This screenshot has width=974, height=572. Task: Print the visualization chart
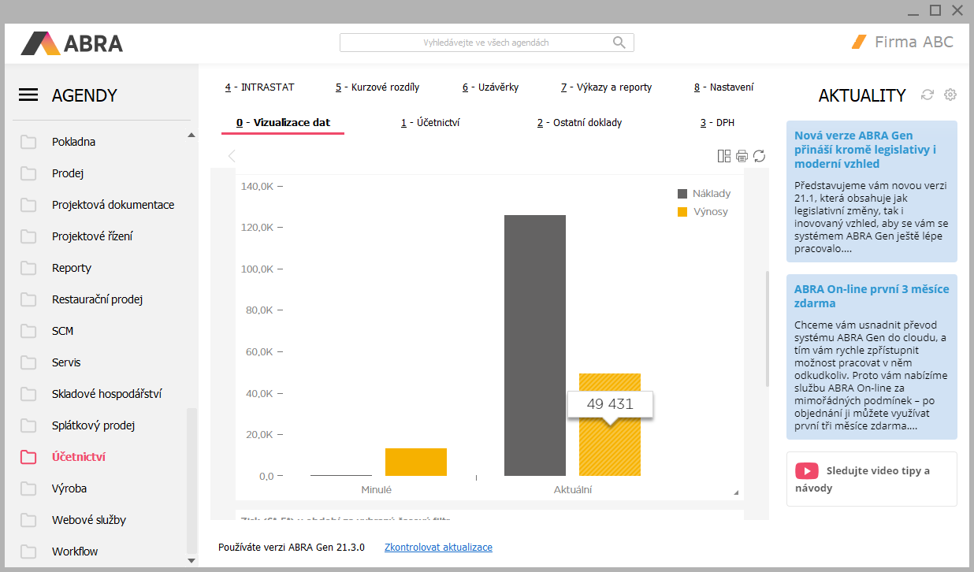[742, 156]
